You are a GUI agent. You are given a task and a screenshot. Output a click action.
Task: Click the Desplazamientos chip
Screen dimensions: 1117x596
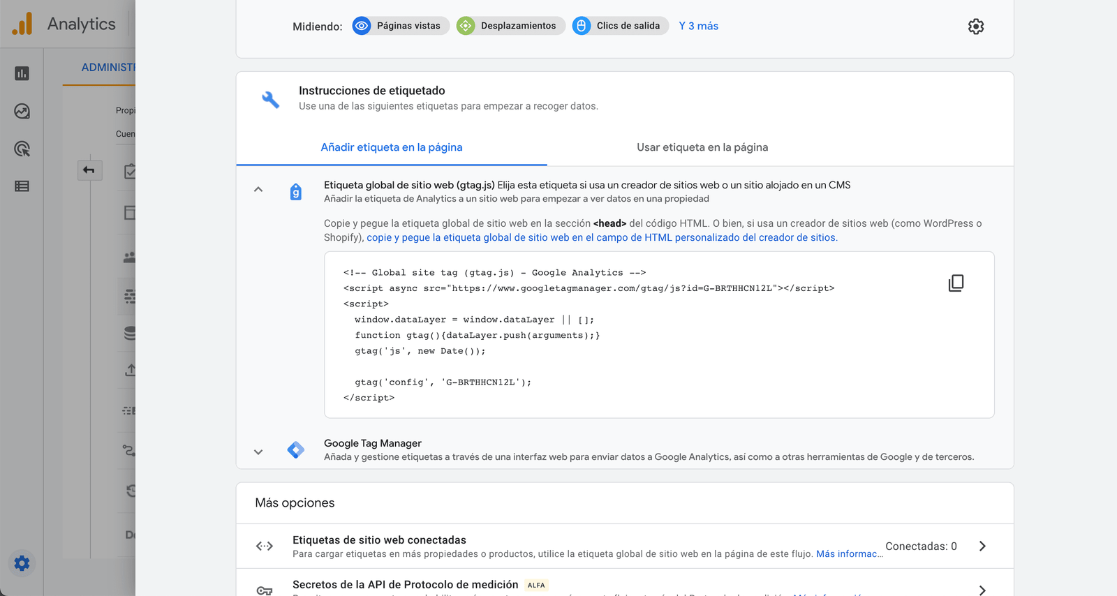point(510,26)
